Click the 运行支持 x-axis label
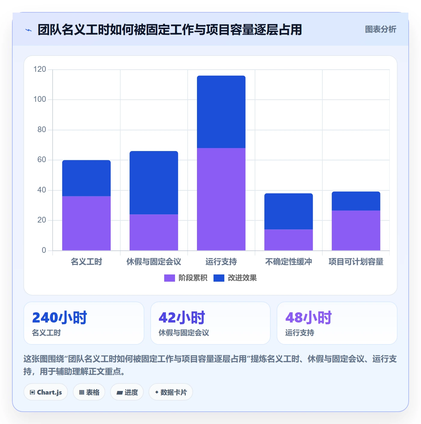Screen dimensions: 421x424 coord(221,262)
